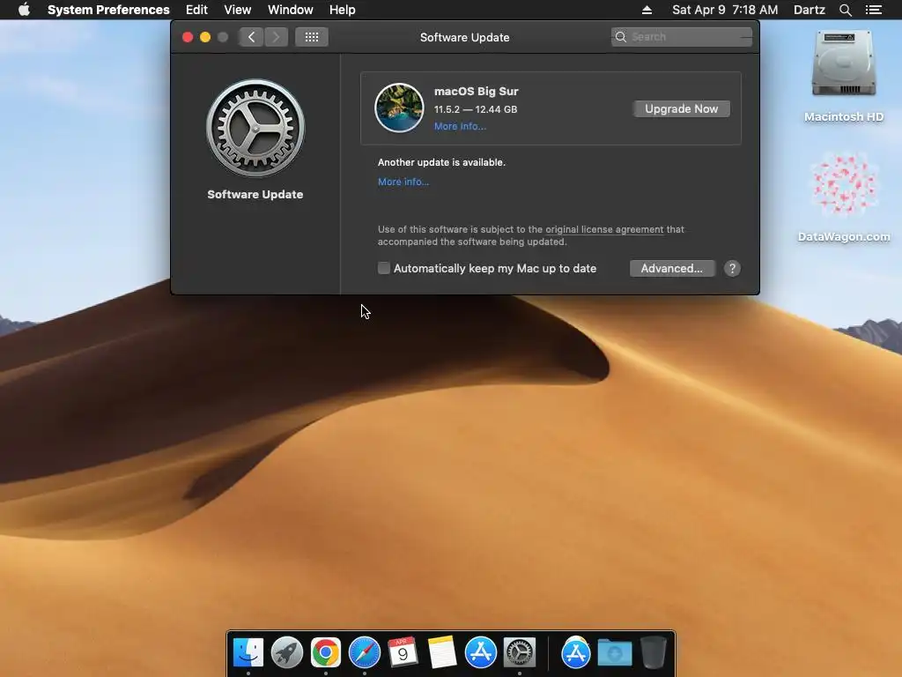Close the Software Update window
The image size is (902, 677).
pos(188,37)
